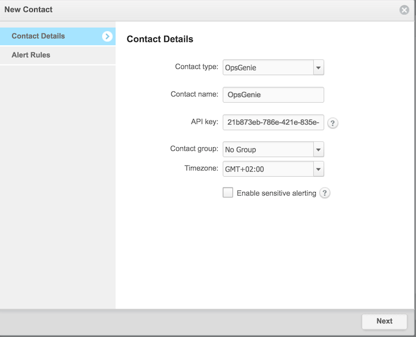Click the 'Timezone:' label
The width and height of the screenshot is (416, 337).
click(x=201, y=168)
